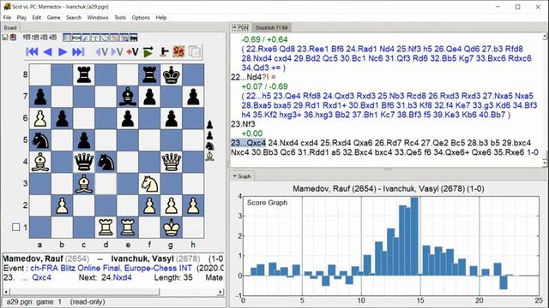Click the black knight on d4
This screenshot has height=308, width=549.
pyautogui.click(x=106, y=162)
